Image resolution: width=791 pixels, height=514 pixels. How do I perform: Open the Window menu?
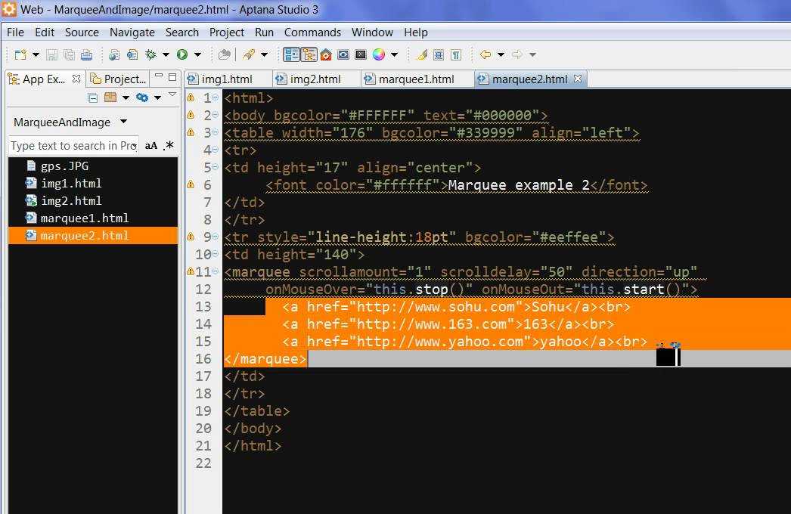(x=372, y=33)
